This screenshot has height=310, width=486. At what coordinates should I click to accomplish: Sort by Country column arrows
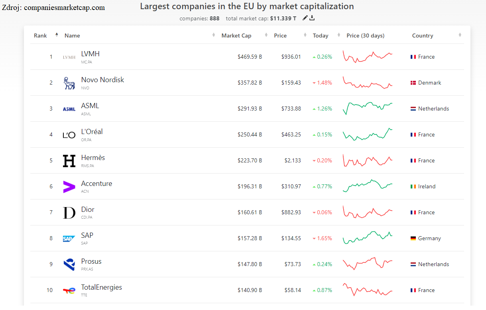(x=460, y=36)
